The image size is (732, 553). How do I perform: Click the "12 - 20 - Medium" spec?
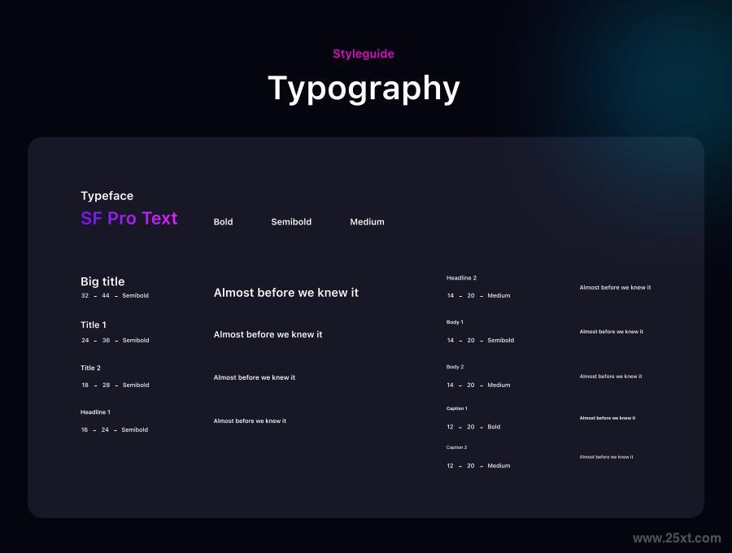point(478,466)
